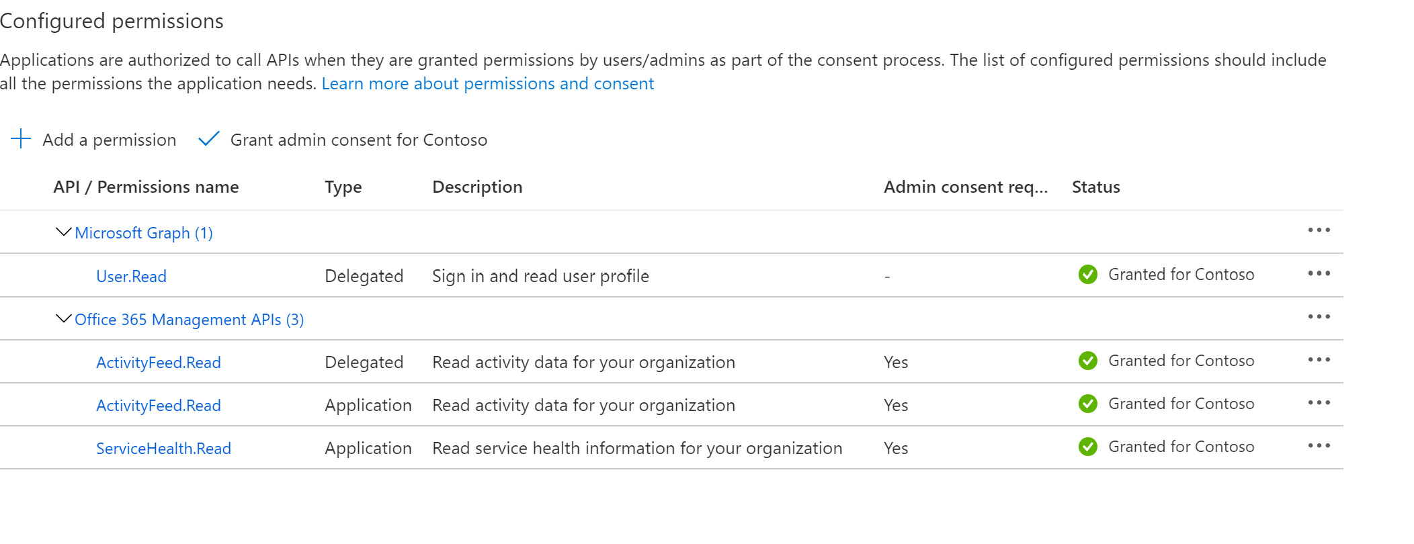
Task: Click 'Granted for Contoso' text in ServiceHealth.Read row
Action: click(x=1181, y=447)
